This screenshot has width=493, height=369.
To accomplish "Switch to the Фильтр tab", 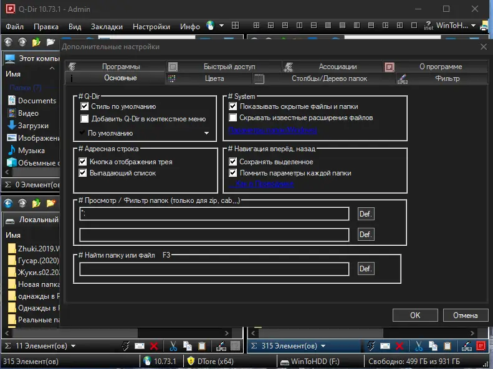I will point(442,78).
